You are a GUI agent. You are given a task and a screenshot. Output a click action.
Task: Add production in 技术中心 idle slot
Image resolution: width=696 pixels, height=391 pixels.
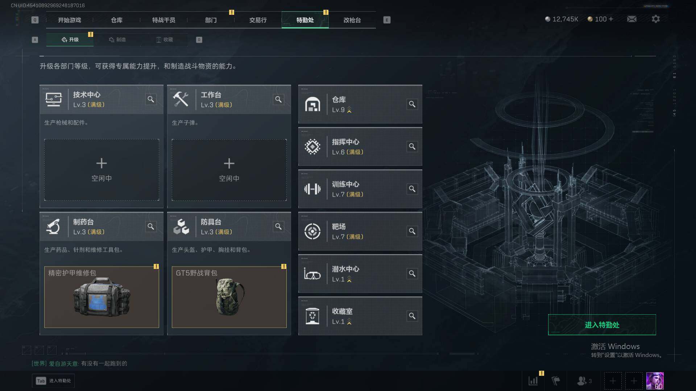tap(101, 170)
